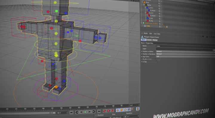Viewport: 215px width, 118px height.
Task: Select the checkered UVW tag on the Cube row
Action: point(167,27)
